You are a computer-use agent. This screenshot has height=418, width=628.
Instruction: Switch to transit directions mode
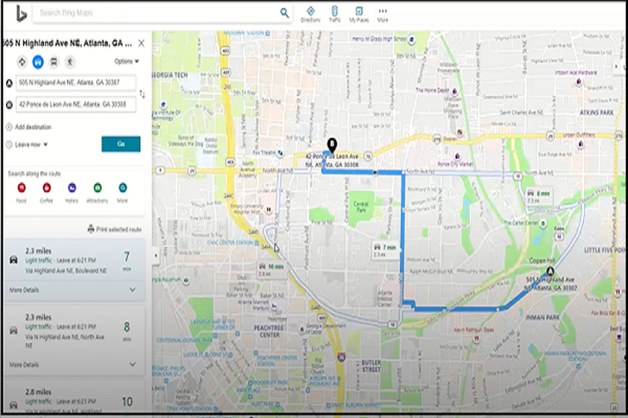point(54,62)
